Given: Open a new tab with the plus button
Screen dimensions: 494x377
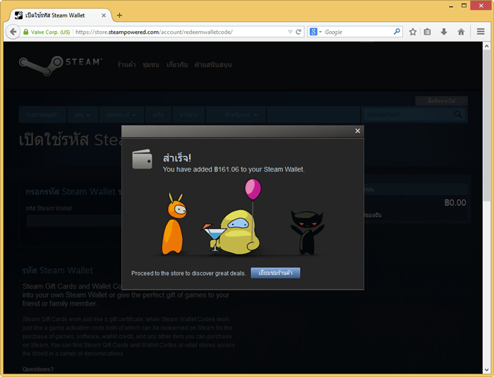Looking at the screenshot, I should (x=119, y=15).
